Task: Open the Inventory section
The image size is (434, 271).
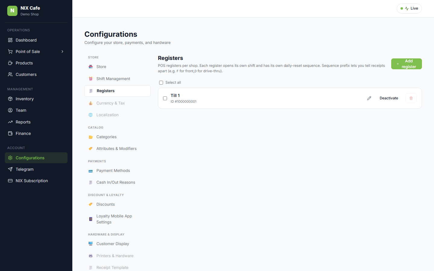Action: coord(36,99)
